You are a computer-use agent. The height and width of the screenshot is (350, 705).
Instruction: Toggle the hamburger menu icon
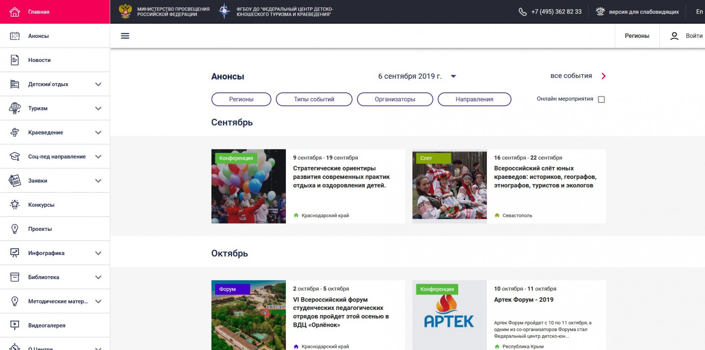125,36
